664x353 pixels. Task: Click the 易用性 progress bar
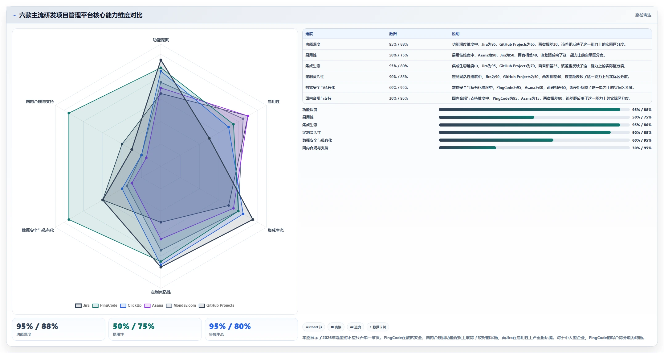point(534,117)
